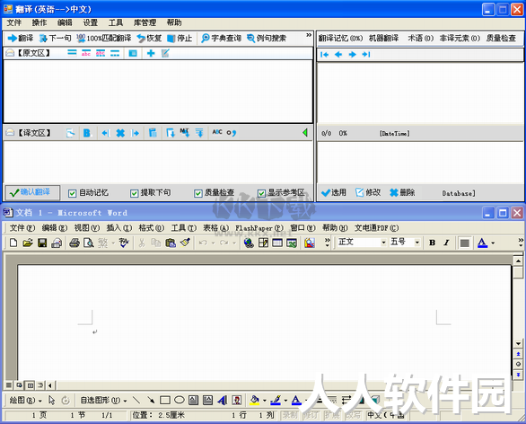Open font color dropdown arrow in Word toolbar
The height and width of the screenshot is (424, 526).
[493, 243]
